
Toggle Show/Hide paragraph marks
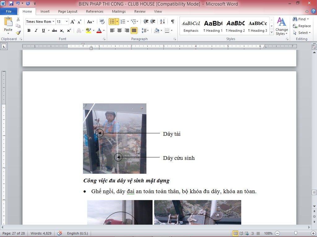[x=173, y=21]
